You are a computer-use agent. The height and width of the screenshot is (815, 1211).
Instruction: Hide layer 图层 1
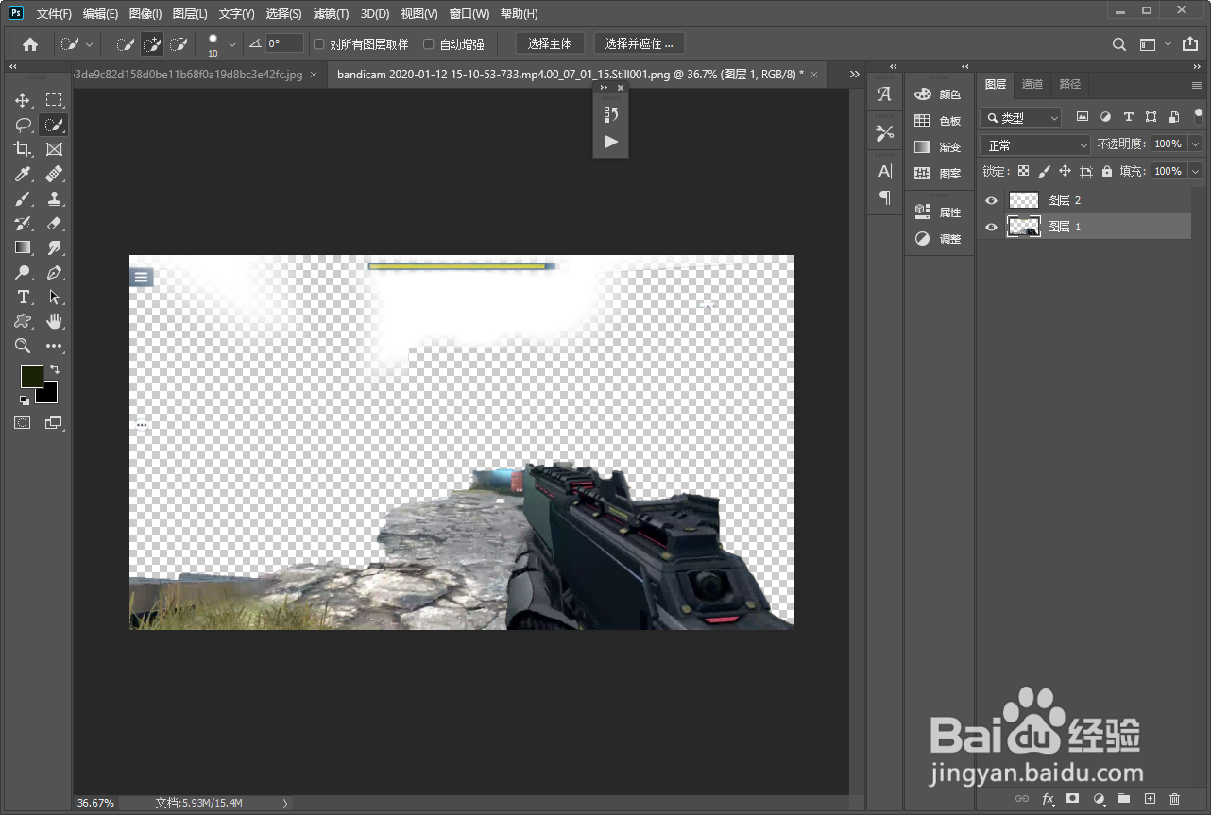click(x=991, y=227)
